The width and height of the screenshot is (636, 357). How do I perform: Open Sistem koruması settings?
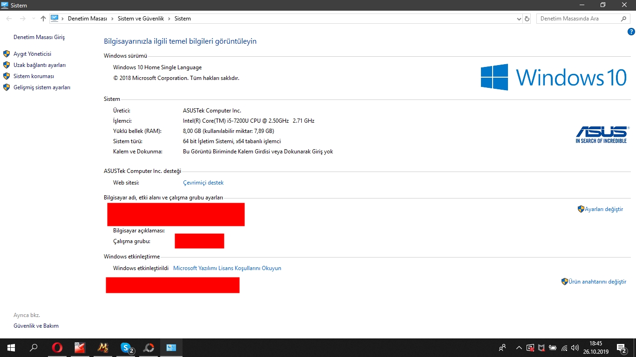34,76
